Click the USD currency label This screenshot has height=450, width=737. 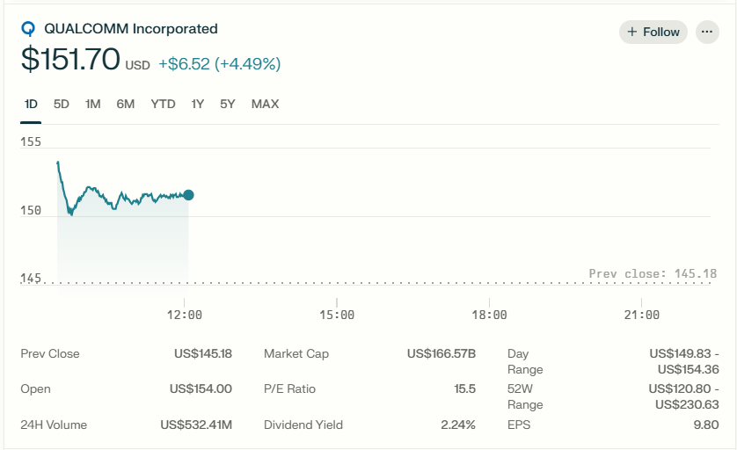pos(138,65)
